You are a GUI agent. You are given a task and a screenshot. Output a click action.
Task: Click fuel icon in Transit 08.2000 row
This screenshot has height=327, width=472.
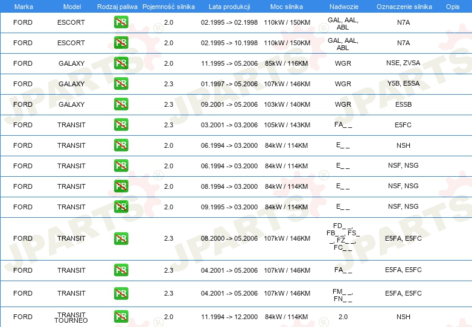click(x=121, y=238)
